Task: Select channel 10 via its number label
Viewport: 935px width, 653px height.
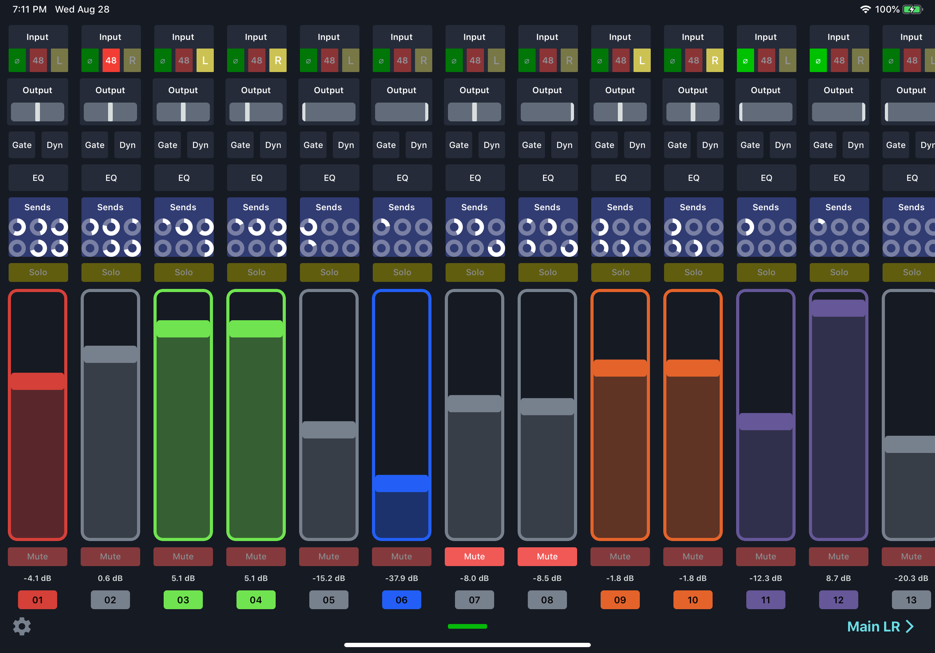Action: tap(693, 599)
